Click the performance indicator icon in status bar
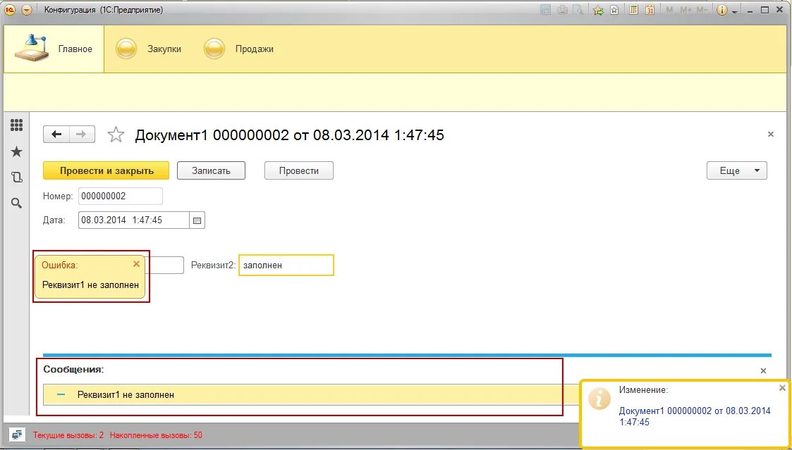Screen dimensions: 792x450 (x=17, y=435)
